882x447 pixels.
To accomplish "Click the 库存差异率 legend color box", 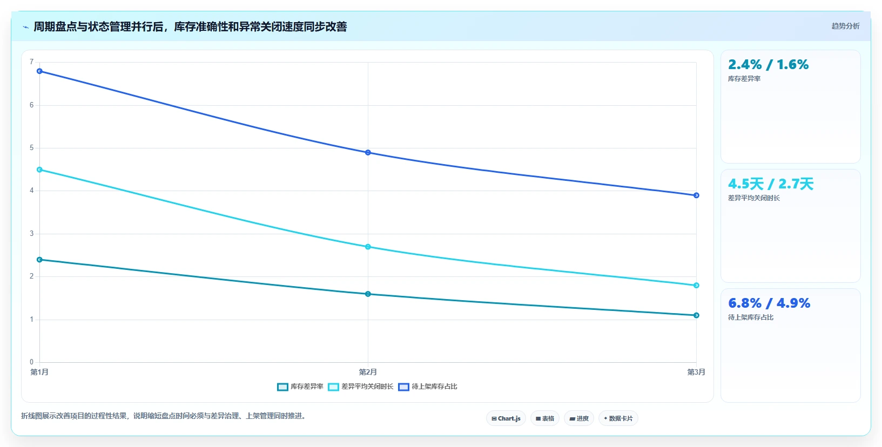I will point(282,387).
